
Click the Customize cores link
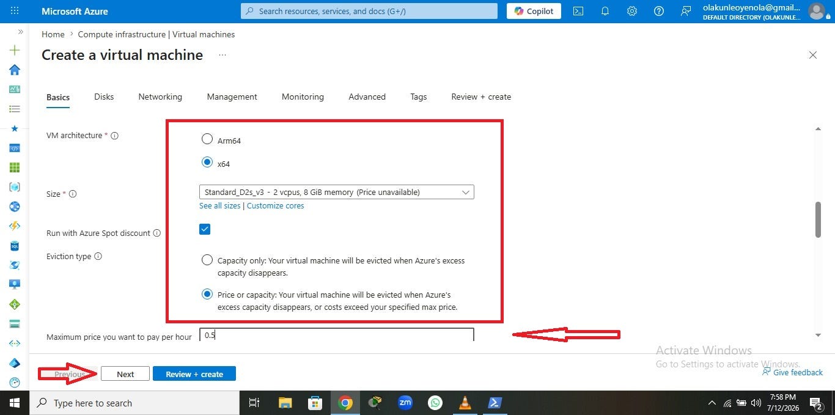[275, 206]
